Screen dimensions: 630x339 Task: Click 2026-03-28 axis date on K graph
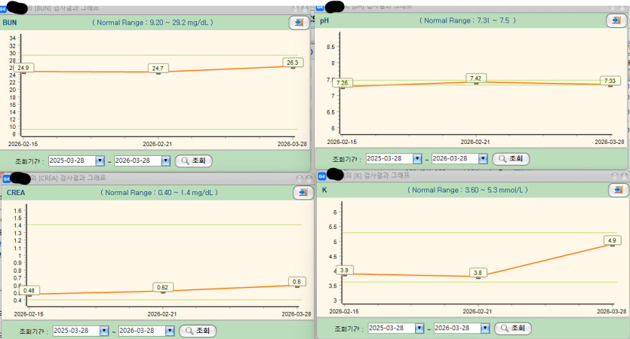pyautogui.click(x=612, y=311)
